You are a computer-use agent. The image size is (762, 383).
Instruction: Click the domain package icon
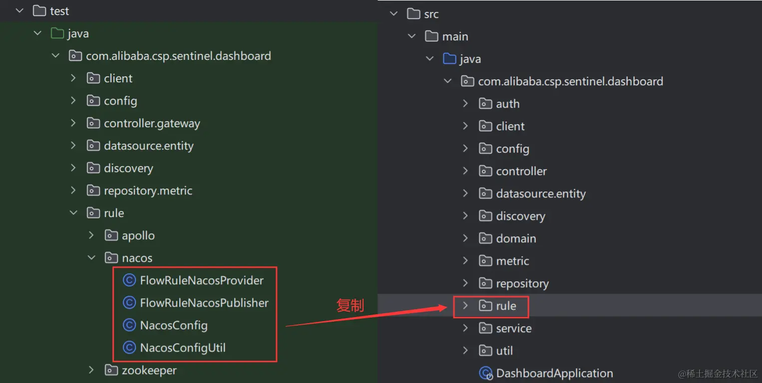coord(485,238)
